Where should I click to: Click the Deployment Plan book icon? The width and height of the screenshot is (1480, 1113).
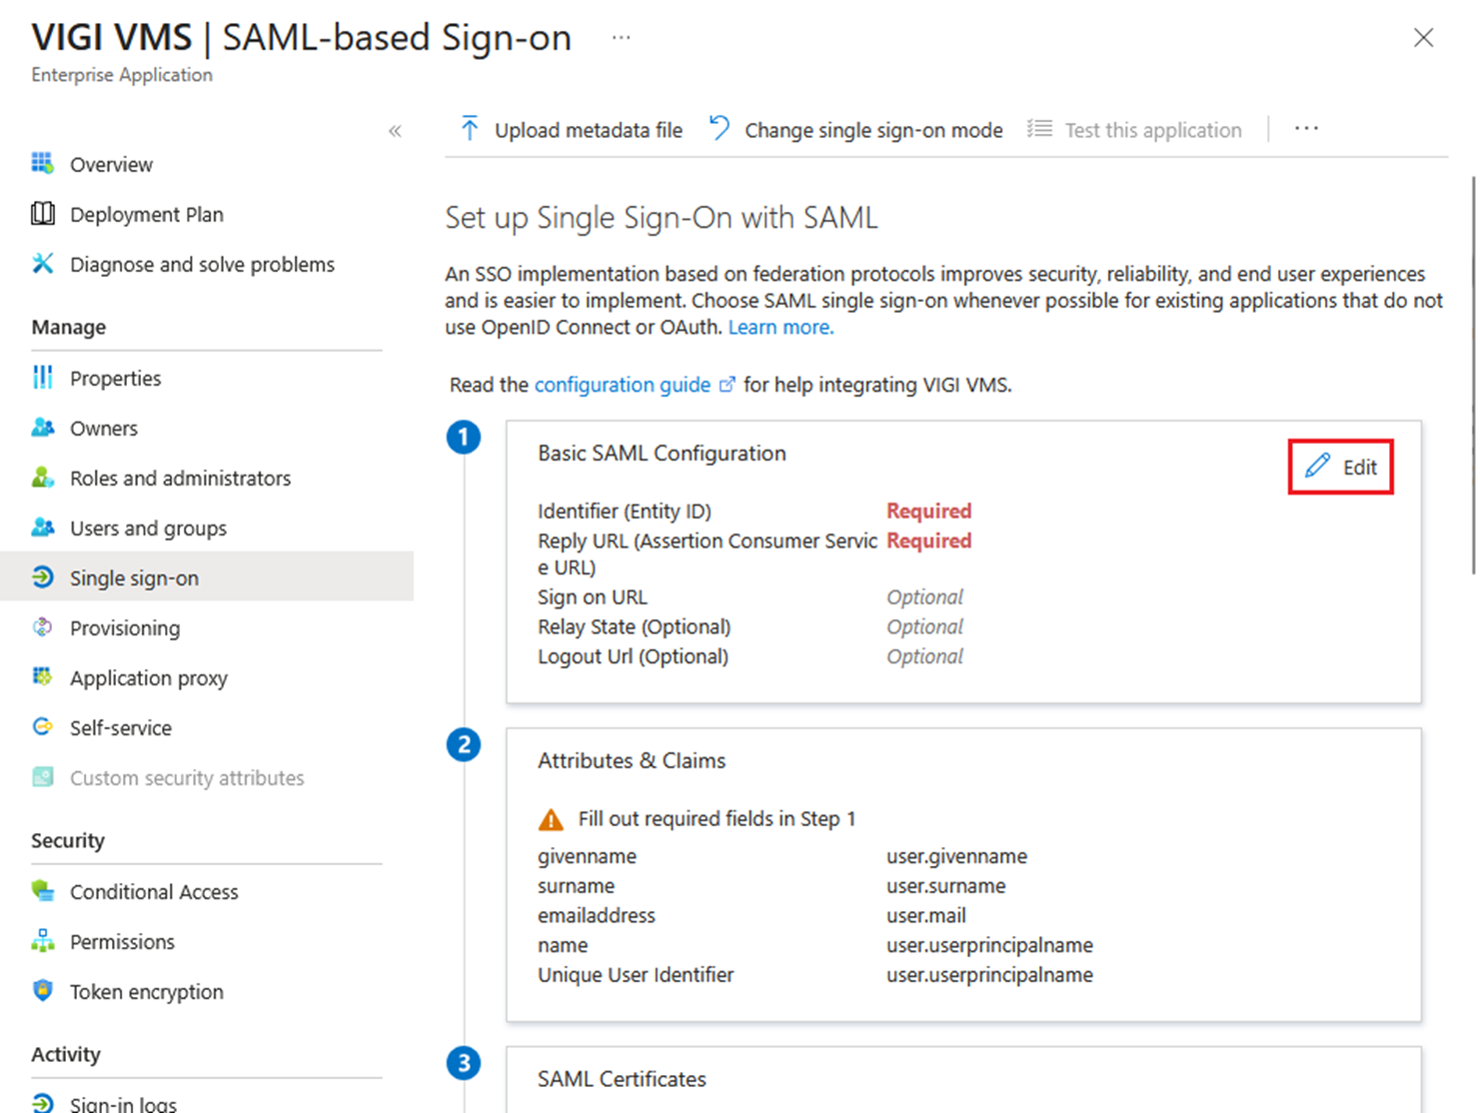tap(42, 213)
